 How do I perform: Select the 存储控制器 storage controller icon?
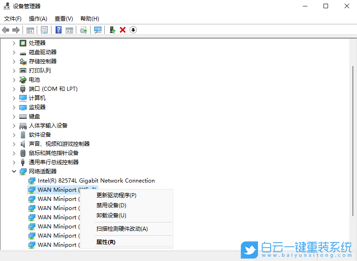pyautogui.click(x=23, y=61)
